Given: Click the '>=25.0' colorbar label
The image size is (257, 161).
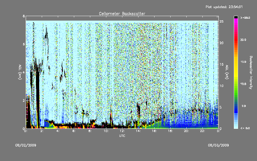Looking at the screenshot, I should pos(245,18).
